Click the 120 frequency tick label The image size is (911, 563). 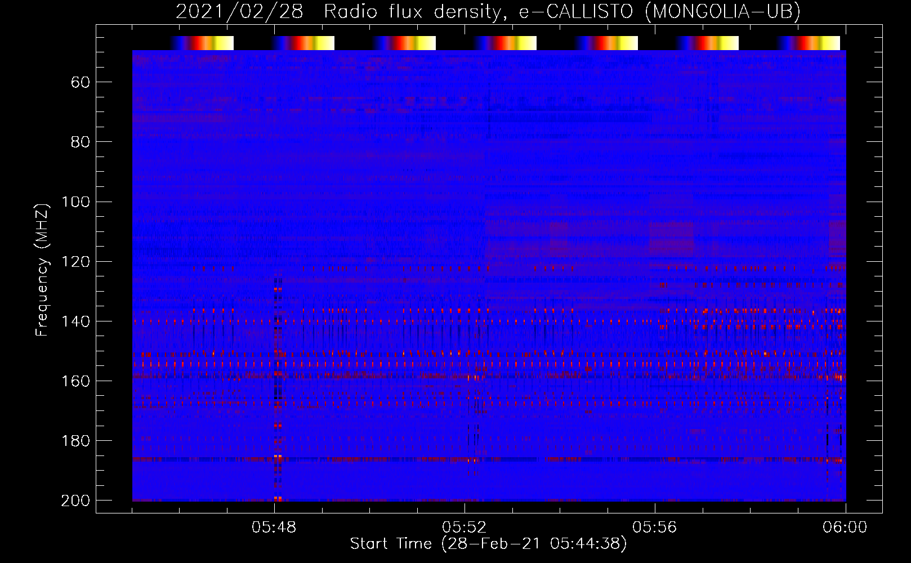tap(76, 262)
